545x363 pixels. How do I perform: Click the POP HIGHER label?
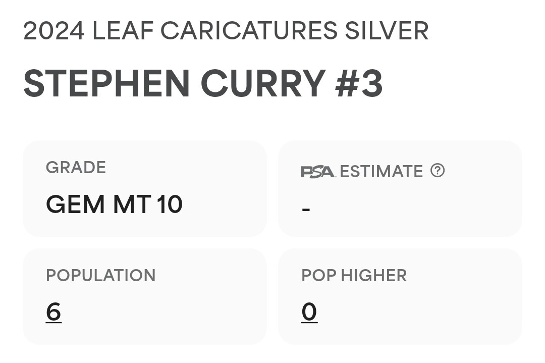pyautogui.click(x=354, y=275)
